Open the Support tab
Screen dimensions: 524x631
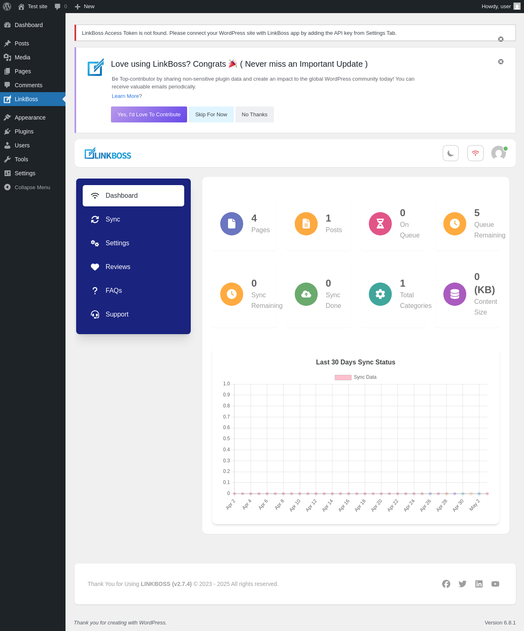(133, 314)
